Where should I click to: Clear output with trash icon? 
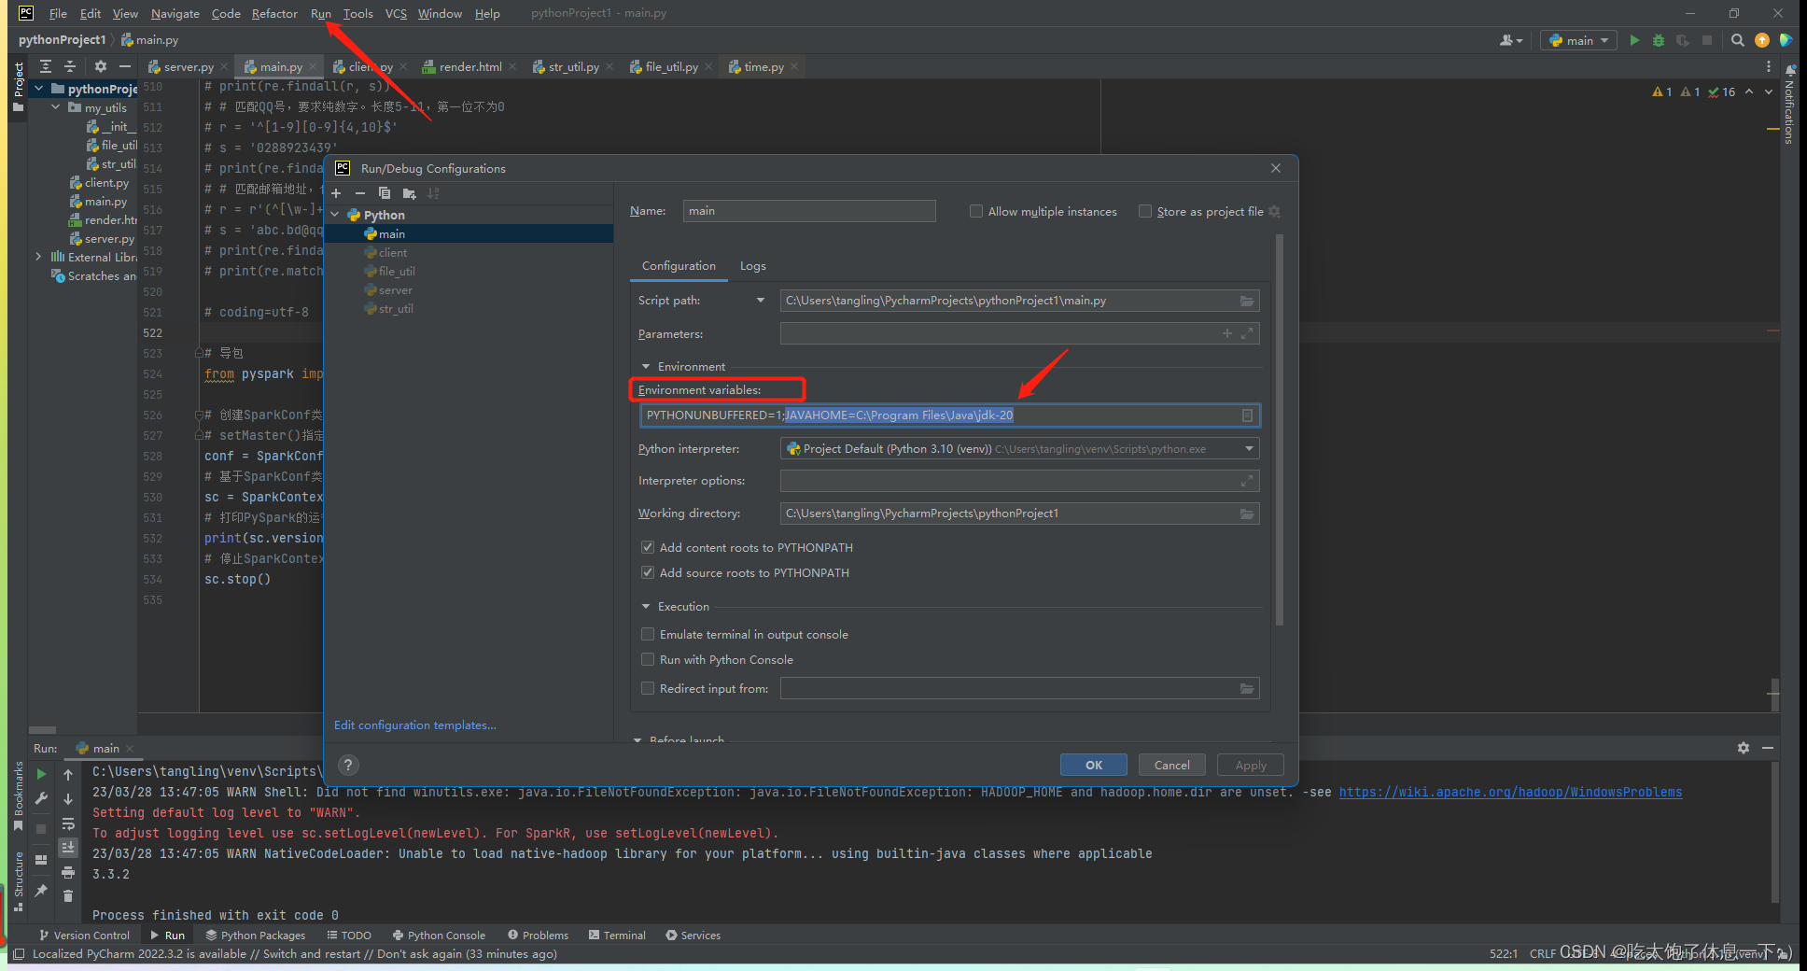68,896
